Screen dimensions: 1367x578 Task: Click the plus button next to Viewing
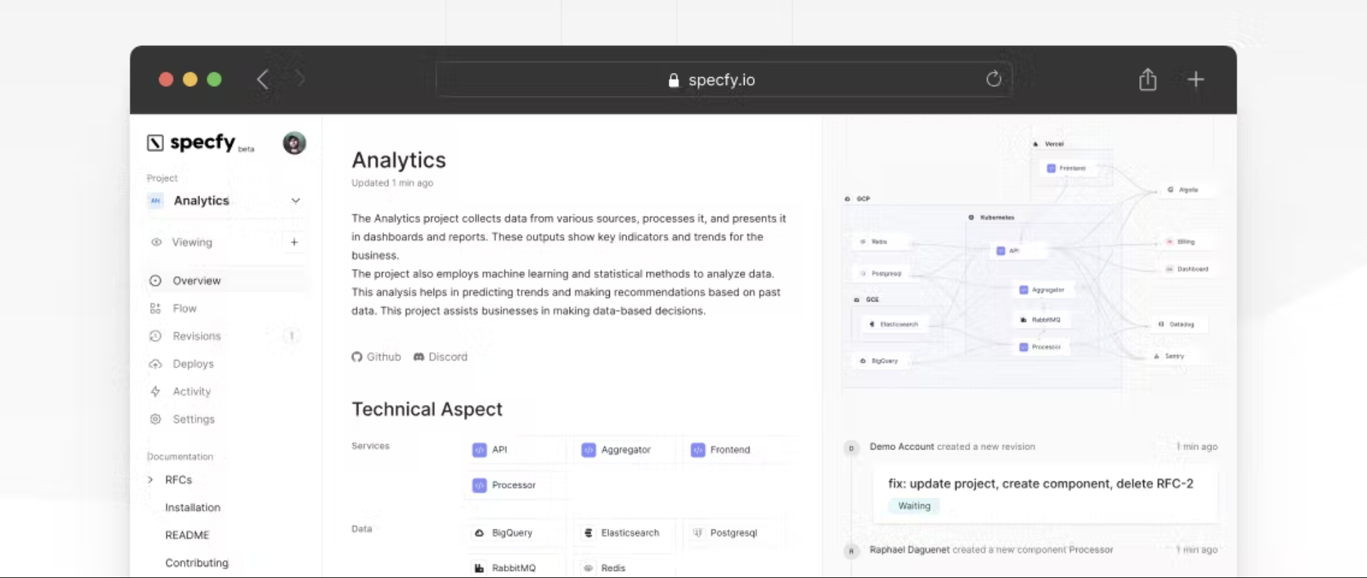pyautogui.click(x=295, y=242)
